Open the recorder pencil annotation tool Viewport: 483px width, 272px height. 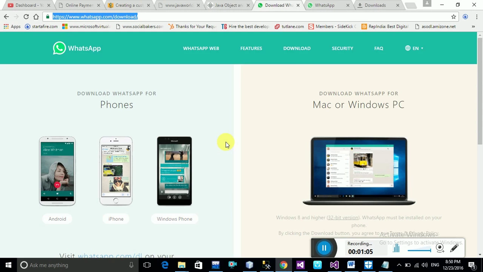tap(454, 248)
